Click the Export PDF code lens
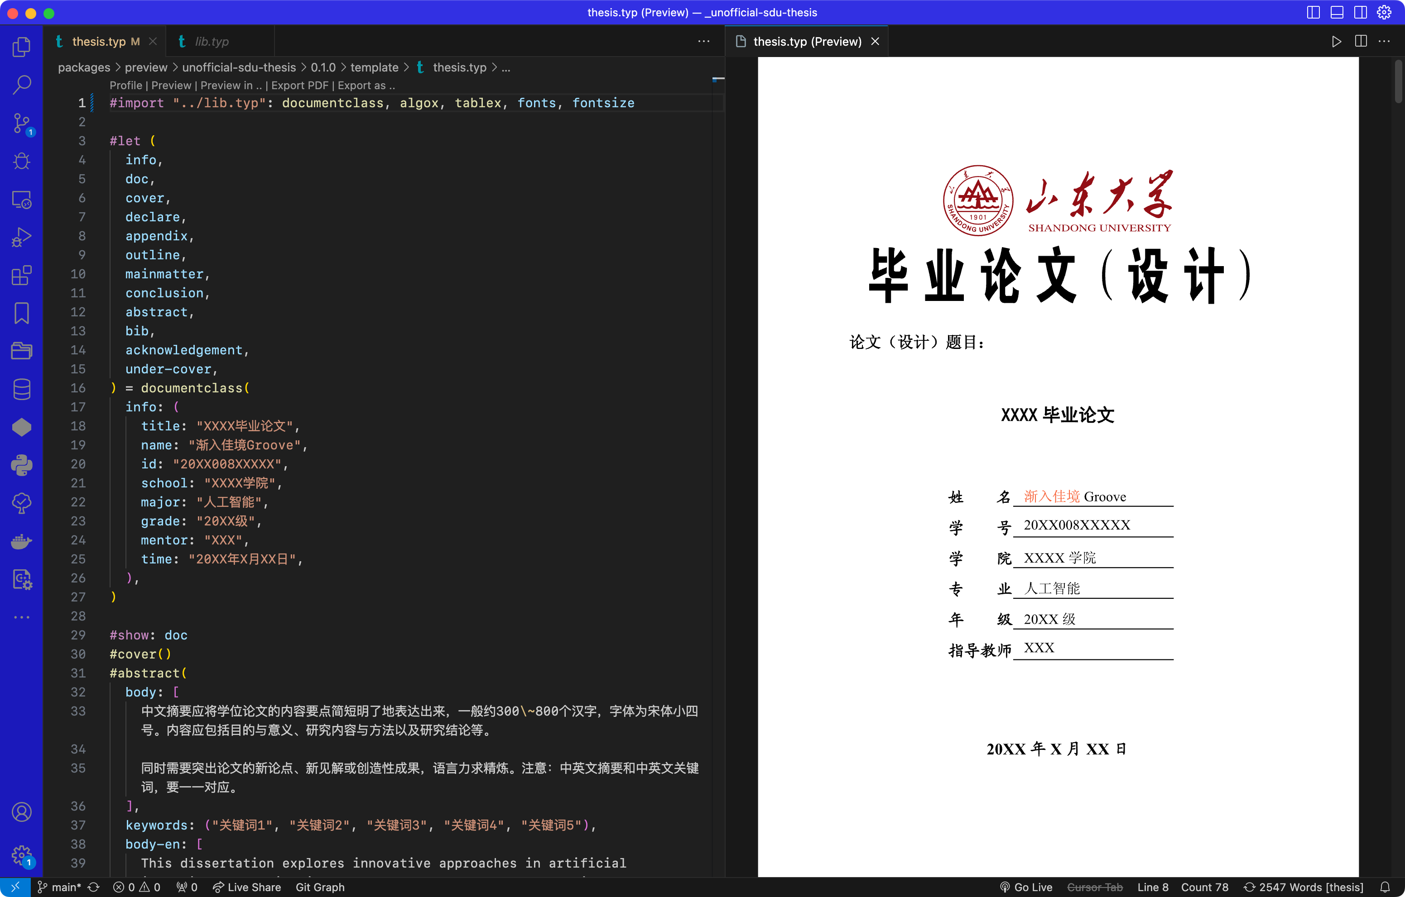The width and height of the screenshot is (1405, 897). pos(300,85)
